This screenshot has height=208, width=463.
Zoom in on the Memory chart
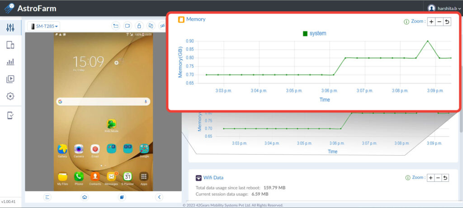click(431, 22)
